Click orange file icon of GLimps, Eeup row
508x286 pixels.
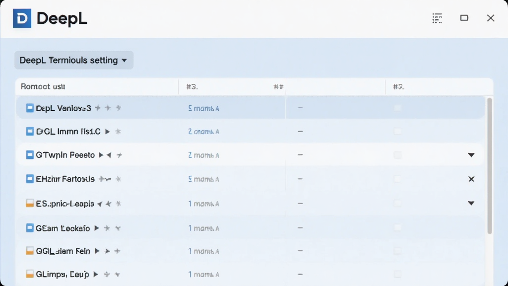30,274
